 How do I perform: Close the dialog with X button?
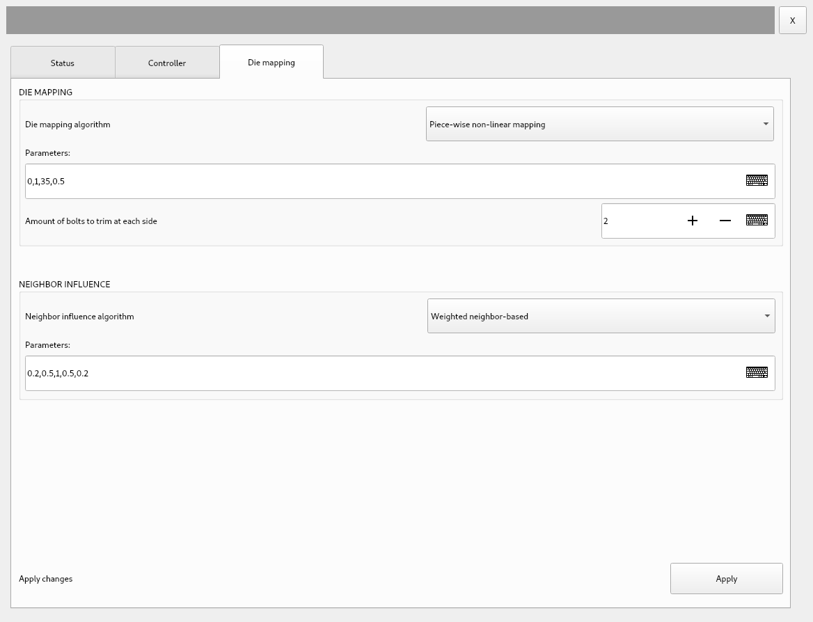point(792,20)
